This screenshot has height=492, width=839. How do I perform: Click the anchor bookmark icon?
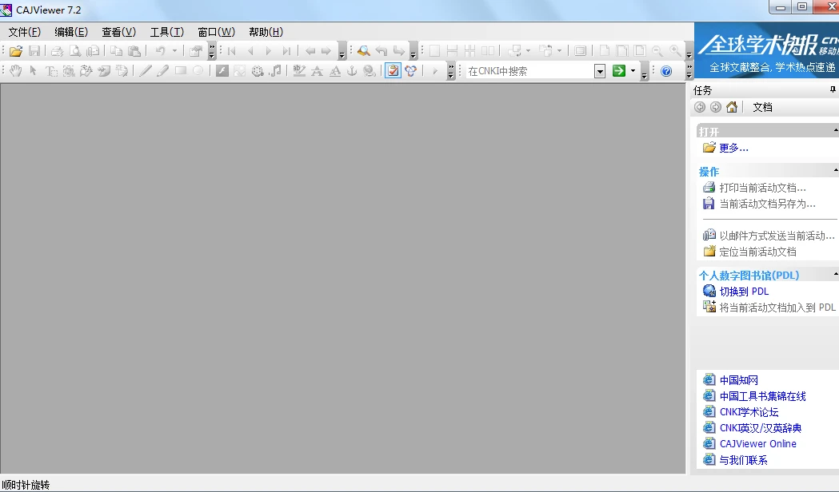(352, 70)
